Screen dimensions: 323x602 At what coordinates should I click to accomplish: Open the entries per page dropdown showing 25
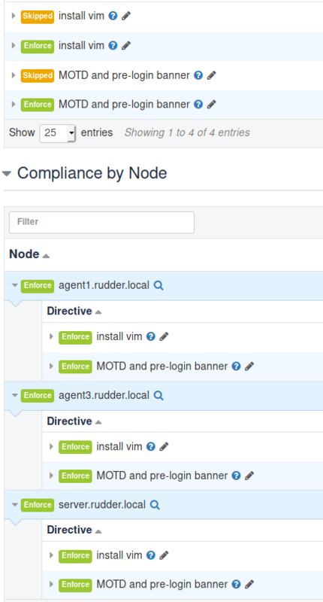[58, 133]
